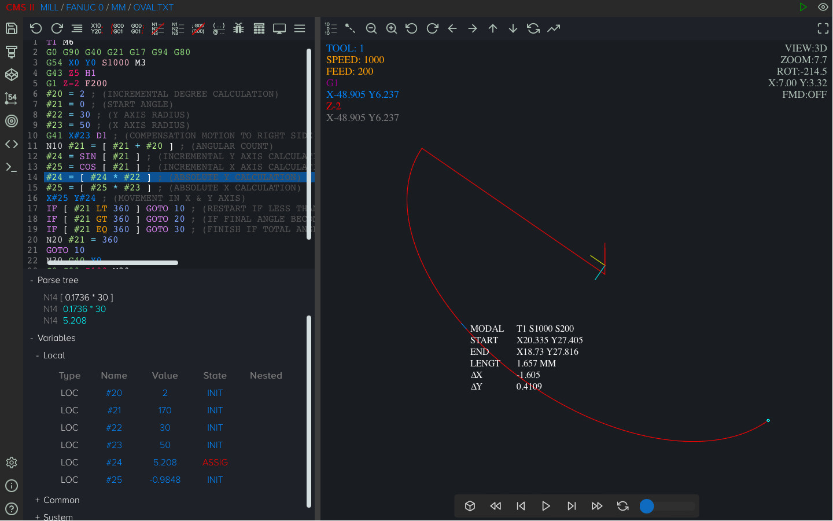Step to previous block in playback bar
This screenshot has height=521, width=833.
[521, 506]
